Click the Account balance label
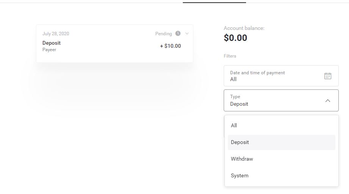The width and height of the screenshot is (349, 194). 244,28
